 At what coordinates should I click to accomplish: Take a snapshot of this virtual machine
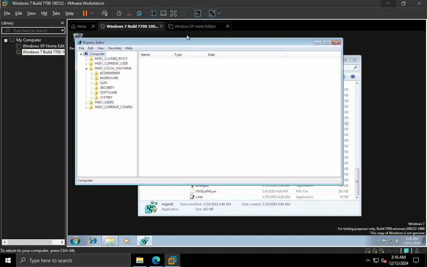coord(119,13)
